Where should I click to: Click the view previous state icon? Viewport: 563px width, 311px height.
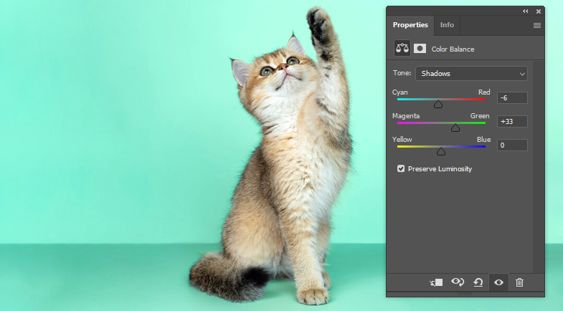[x=457, y=282]
